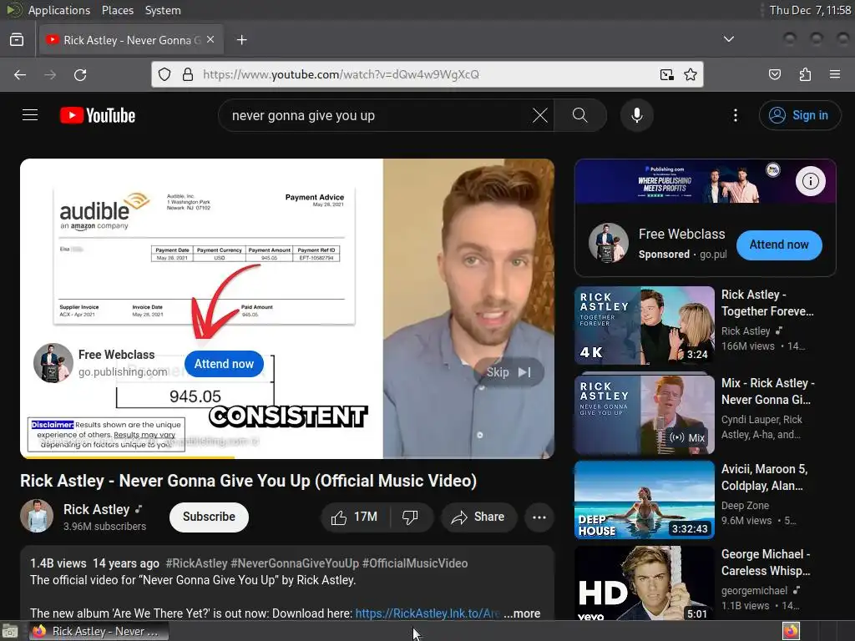Go forward in Firefox
This screenshot has height=641, width=855.
[x=50, y=74]
